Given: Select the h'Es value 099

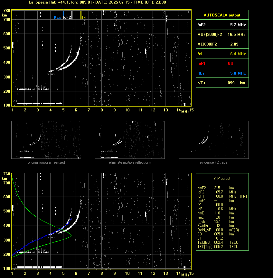Looking at the screenshot, I should [x=231, y=83].
